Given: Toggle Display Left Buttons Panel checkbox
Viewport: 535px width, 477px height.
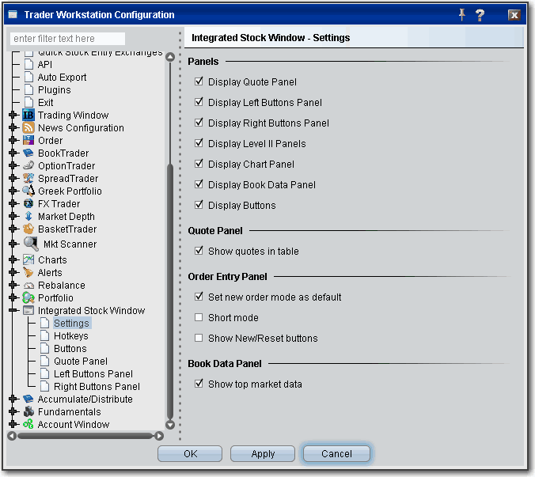Looking at the screenshot, I should coord(199,102).
